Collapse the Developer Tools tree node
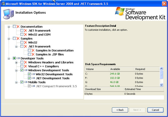 pos(9,59)
